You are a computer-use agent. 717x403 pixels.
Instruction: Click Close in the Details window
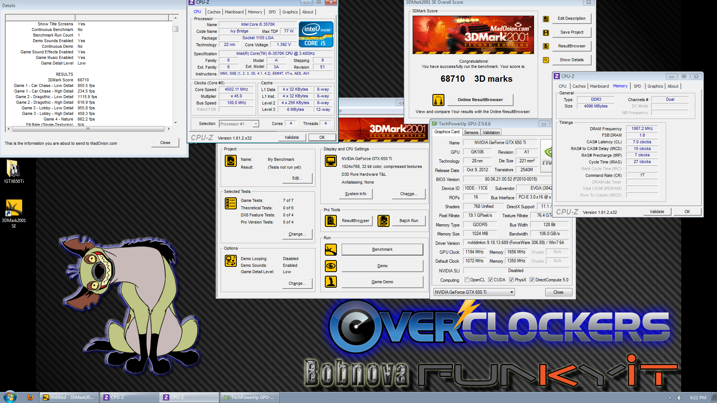click(x=165, y=143)
